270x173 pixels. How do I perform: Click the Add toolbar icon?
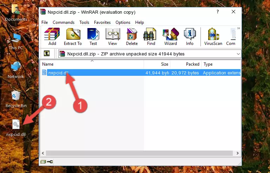[52, 36]
